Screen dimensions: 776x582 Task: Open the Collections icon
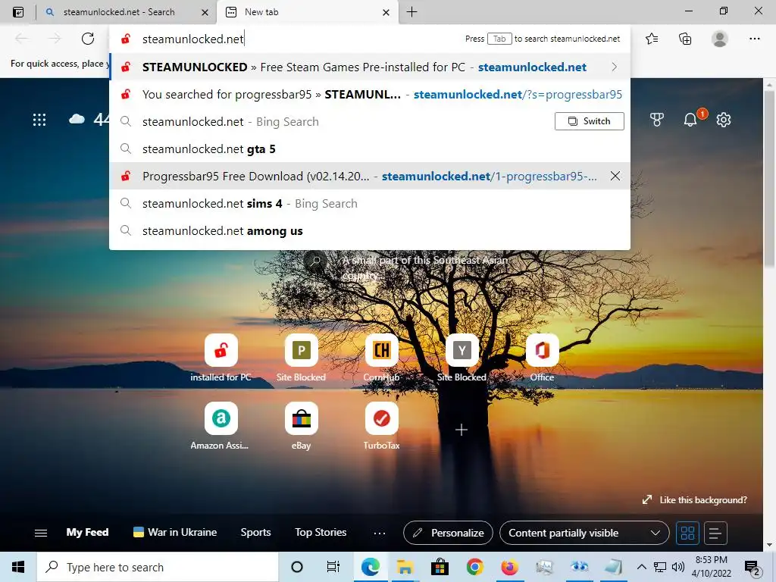[685, 39]
